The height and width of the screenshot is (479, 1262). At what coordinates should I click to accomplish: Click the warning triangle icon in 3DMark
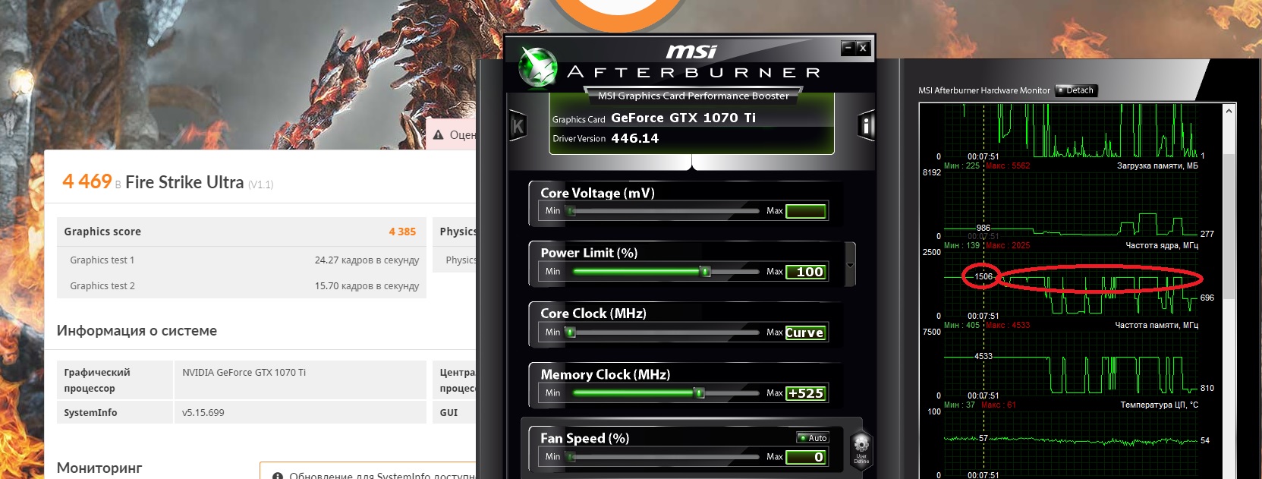coord(439,134)
